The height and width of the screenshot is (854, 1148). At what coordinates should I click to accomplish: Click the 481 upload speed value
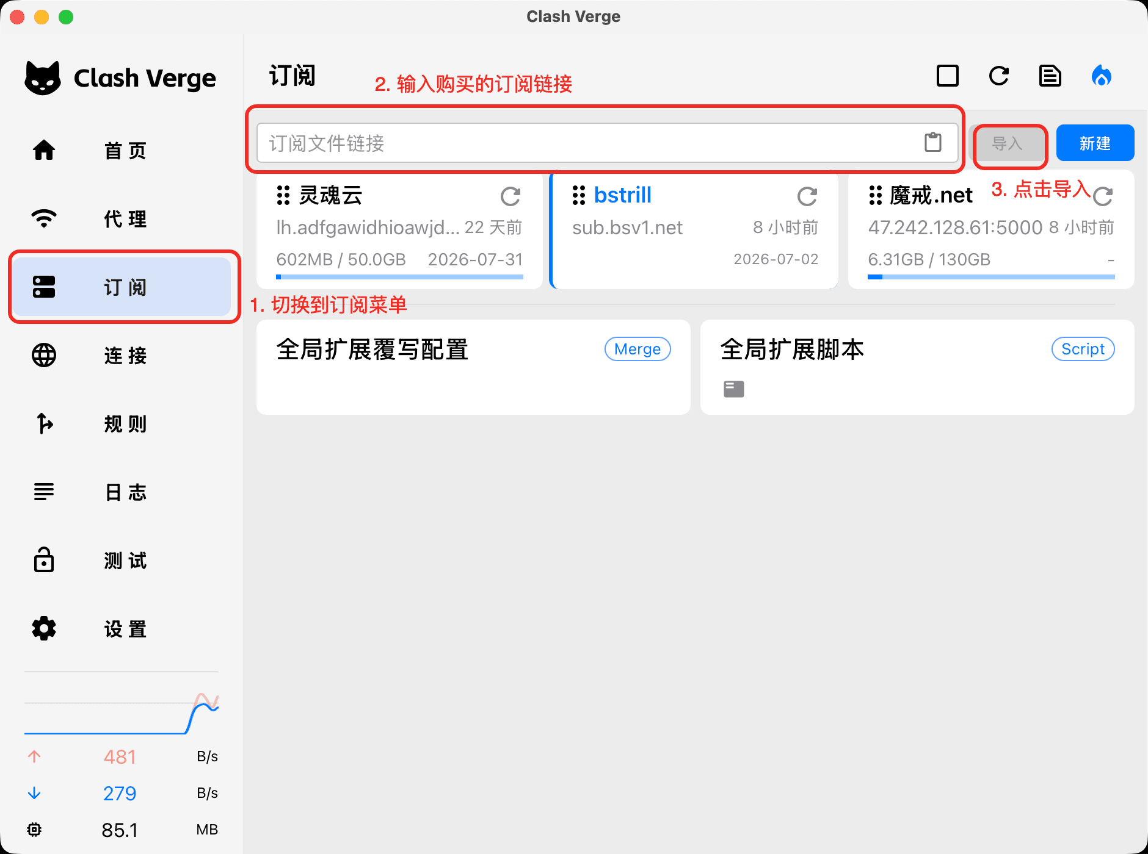tap(120, 756)
